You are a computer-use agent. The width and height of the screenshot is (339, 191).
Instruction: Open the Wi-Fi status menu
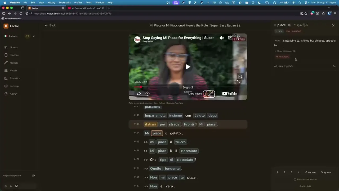click(293, 3)
